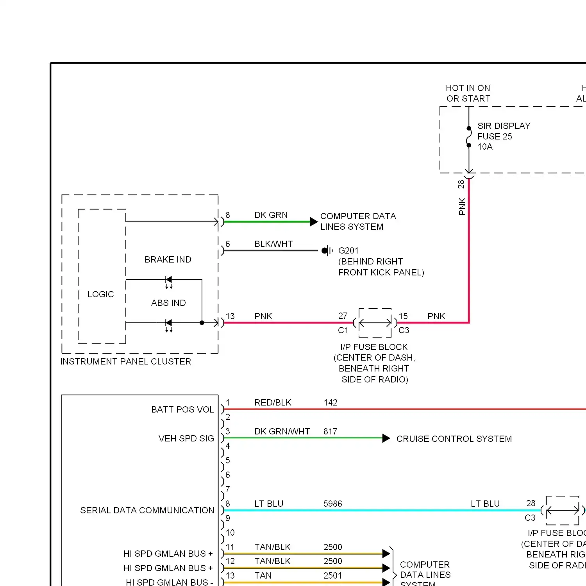
Task: Select "HI SPD GMLAN BUS +" at pin 12
Action: point(168,568)
